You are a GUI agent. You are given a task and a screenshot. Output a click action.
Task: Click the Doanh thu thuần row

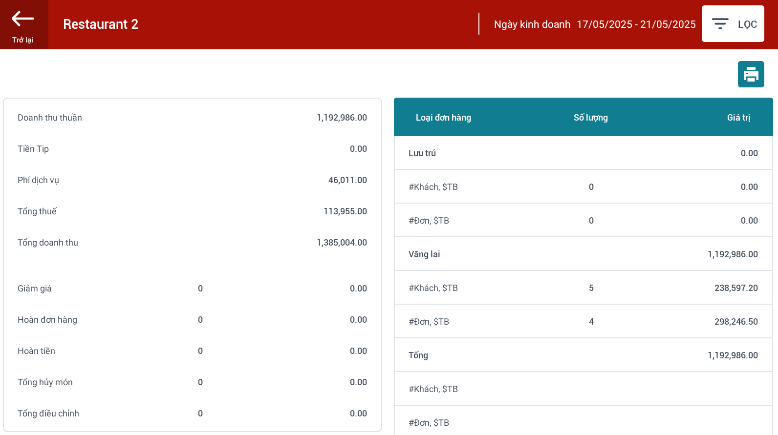pyautogui.click(x=192, y=118)
